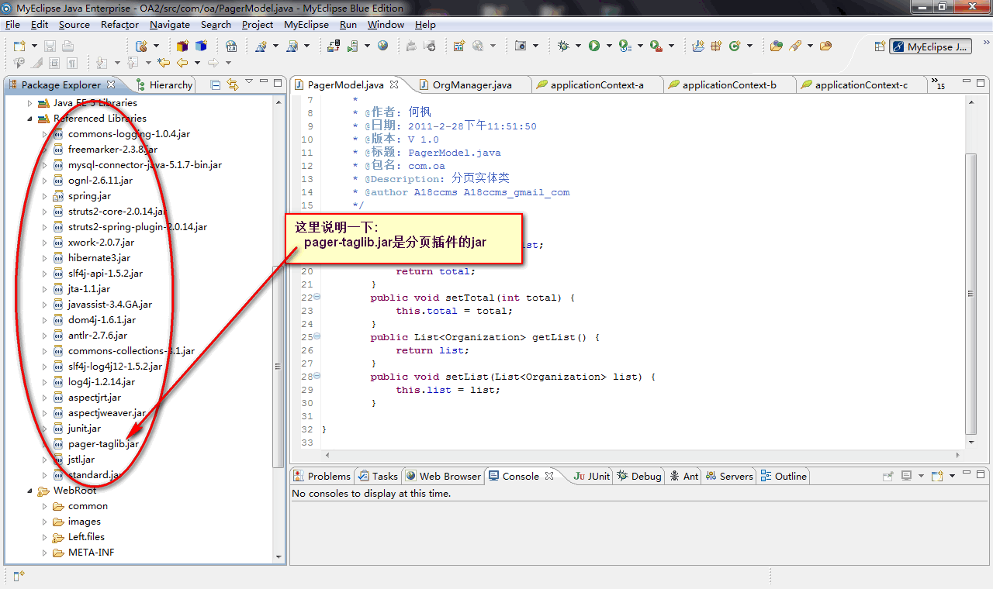
Task: Click the Debug bug icon in toolbar
Action: pyautogui.click(x=564, y=46)
